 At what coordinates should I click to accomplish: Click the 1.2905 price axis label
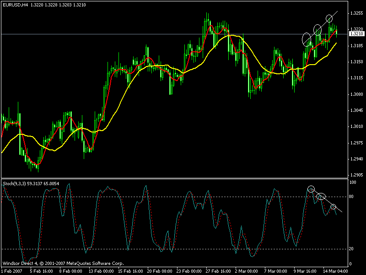pyautogui.click(x=356, y=175)
